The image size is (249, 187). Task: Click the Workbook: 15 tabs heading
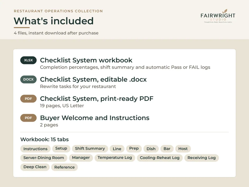pyautogui.click(x=44, y=139)
